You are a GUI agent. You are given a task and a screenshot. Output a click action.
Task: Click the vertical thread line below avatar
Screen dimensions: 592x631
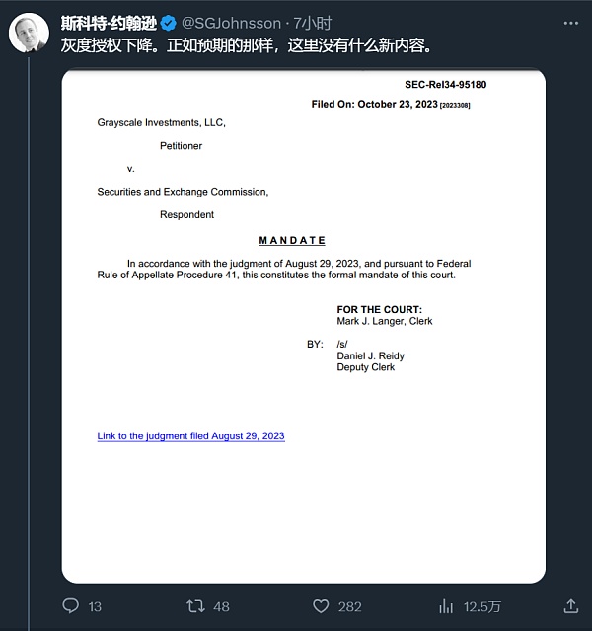pyautogui.click(x=29, y=342)
